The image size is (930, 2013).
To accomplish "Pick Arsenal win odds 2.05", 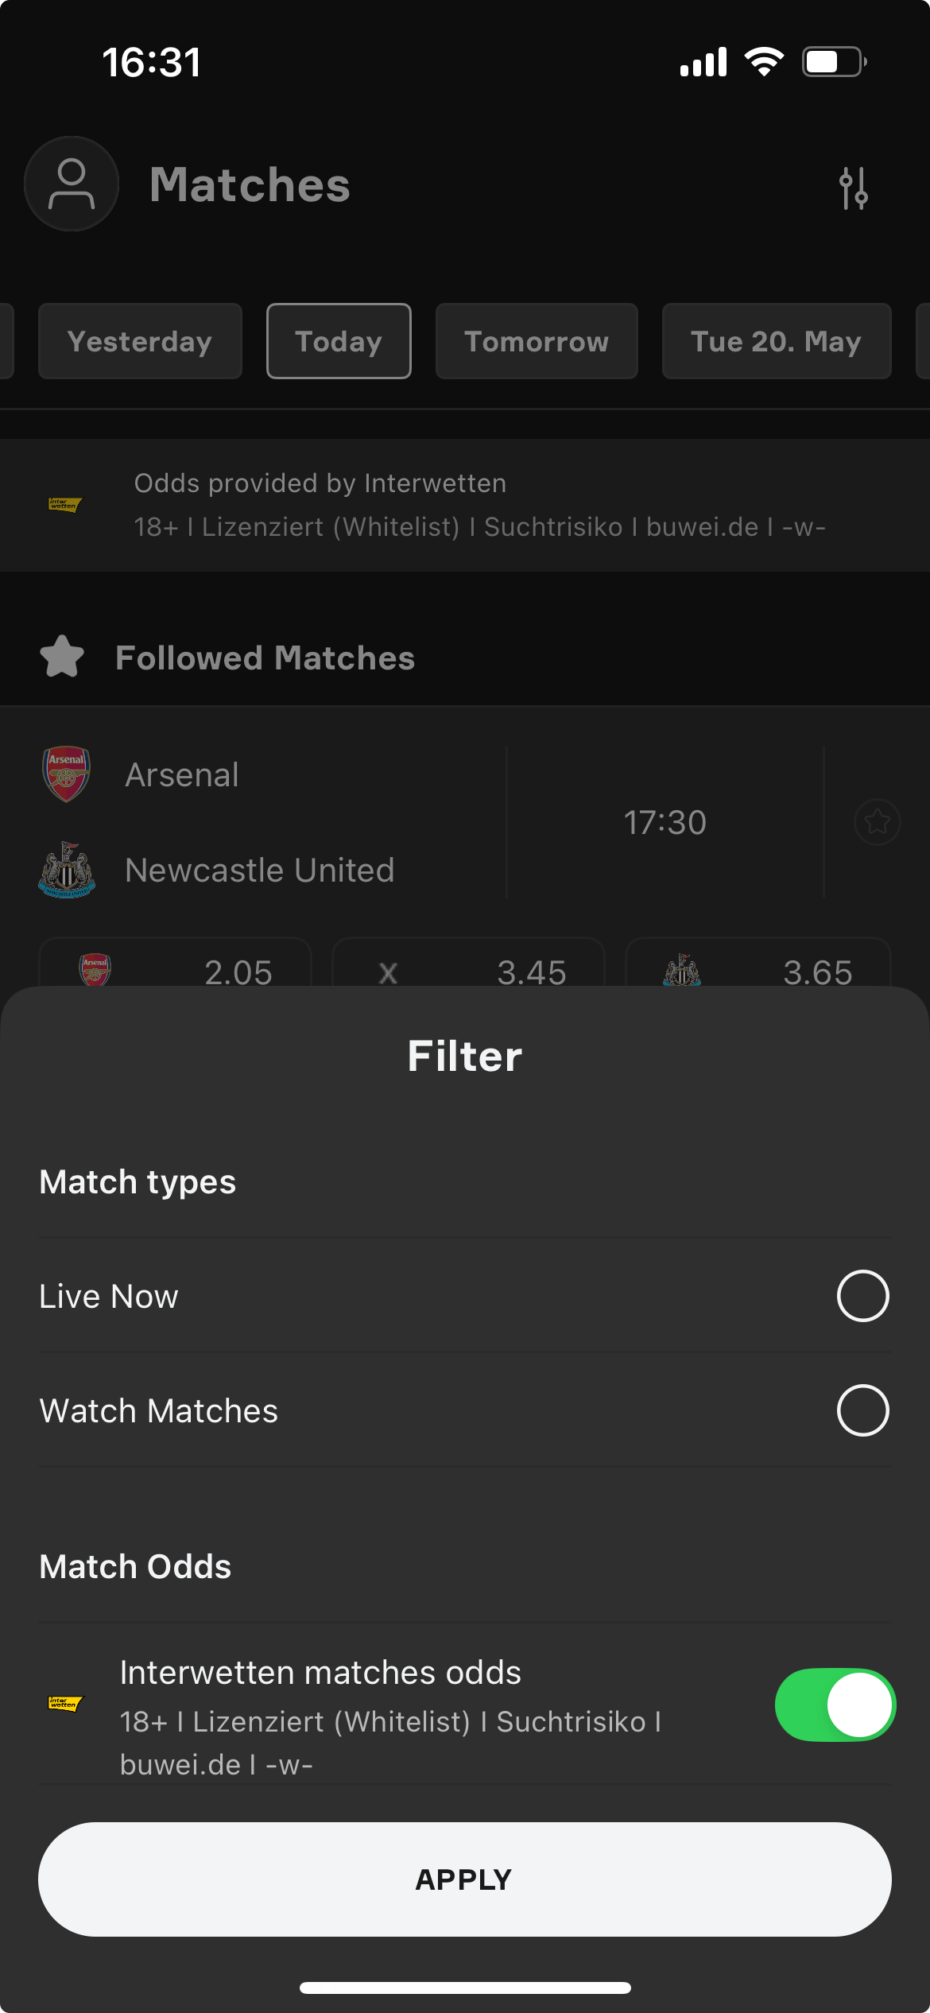I will [x=175, y=964].
